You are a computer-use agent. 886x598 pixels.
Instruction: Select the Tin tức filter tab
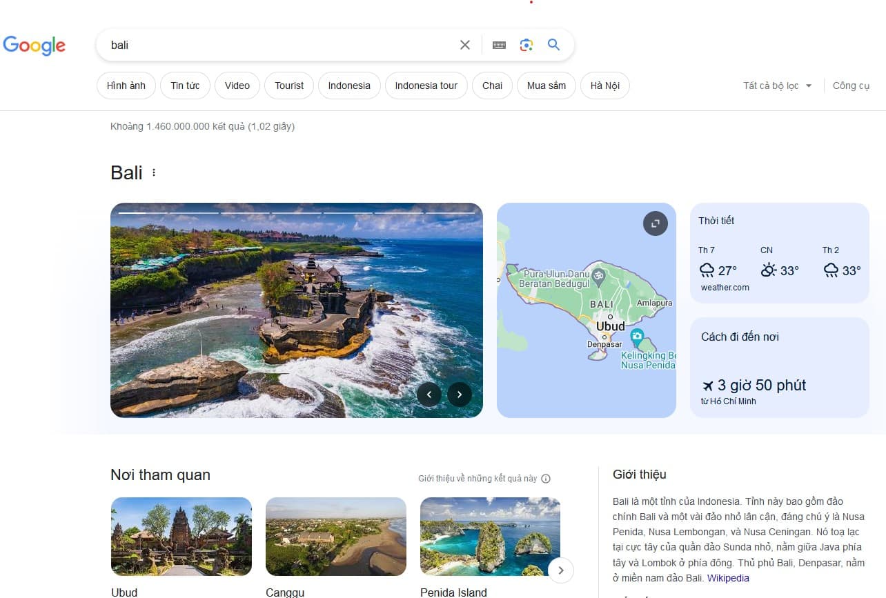[x=185, y=86]
